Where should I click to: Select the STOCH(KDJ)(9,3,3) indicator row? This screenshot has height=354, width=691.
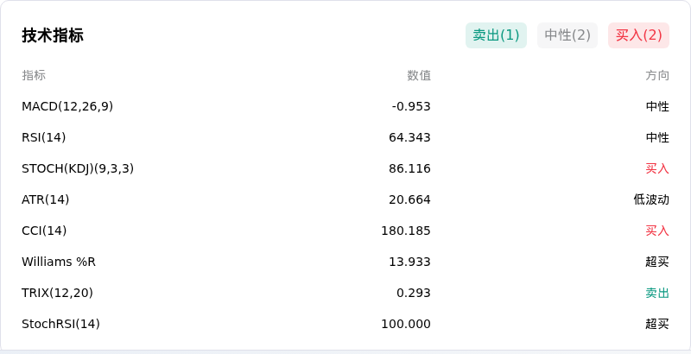coord(345,168)
